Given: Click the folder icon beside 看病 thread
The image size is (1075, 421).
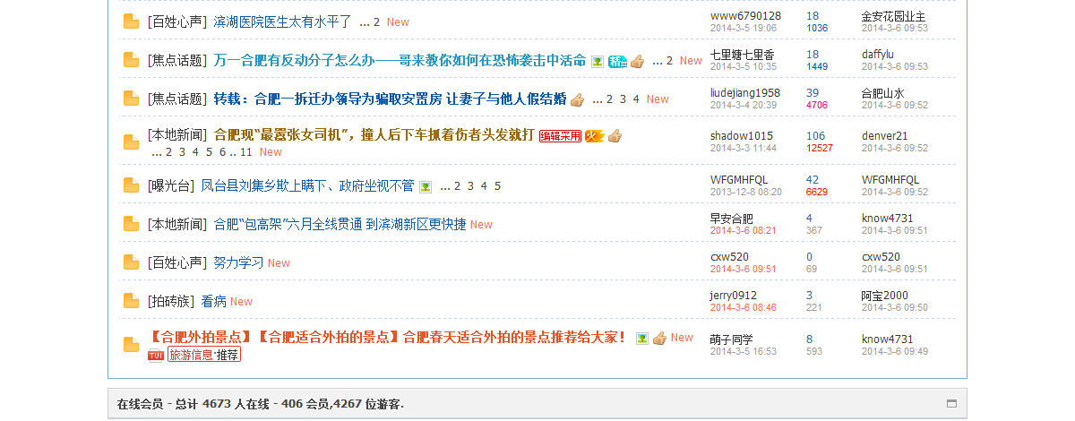Looking at the screenshot, I should pyautogui.click(x=132, y=301).
